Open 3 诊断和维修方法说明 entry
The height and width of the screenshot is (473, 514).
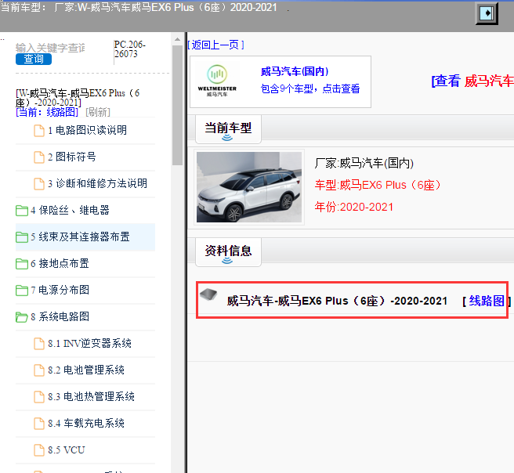tap(97, 183)
